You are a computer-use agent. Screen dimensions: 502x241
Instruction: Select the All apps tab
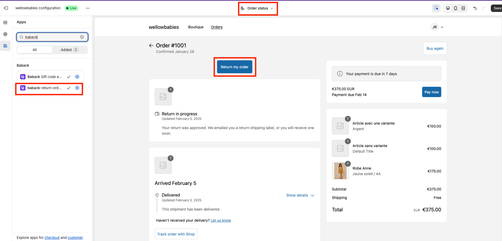35,50
